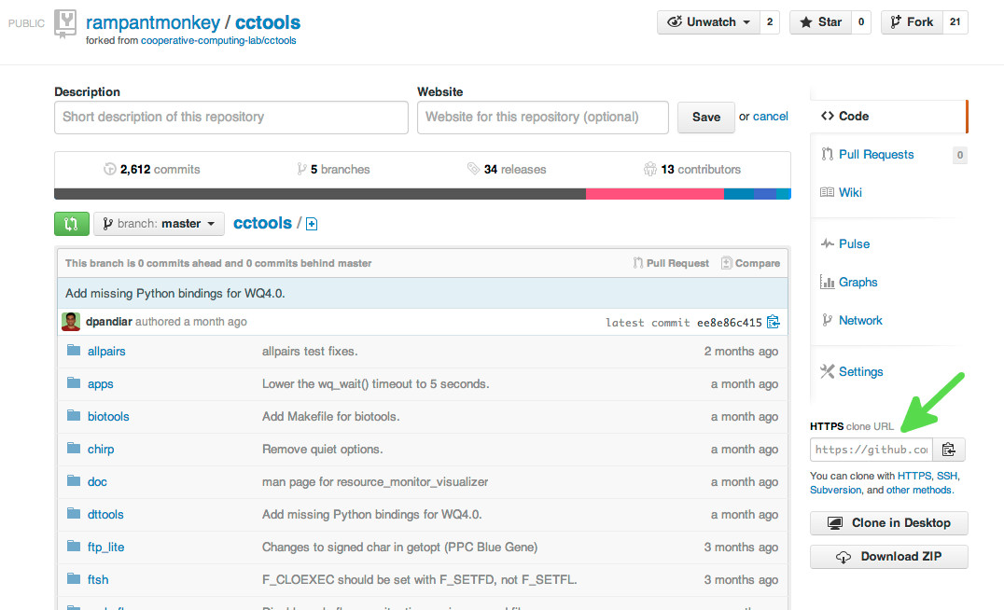The image size is (1004, 610).
Task: Click the repository fork icon beside rampantmonkey
Action: pos(64,23)
